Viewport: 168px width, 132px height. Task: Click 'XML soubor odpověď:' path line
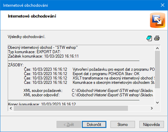tap(88, 95)
